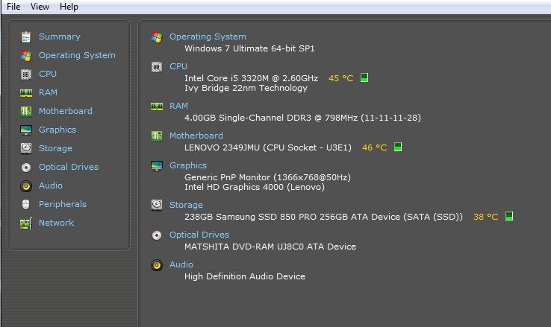Click the Audio speaker icon in sidebar
551x327 pixels.
(26, 185)
